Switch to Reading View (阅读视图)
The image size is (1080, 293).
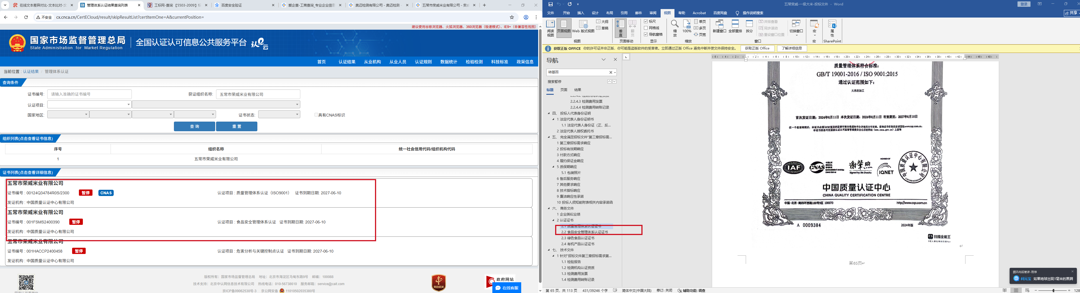click(x=551, y=28)
